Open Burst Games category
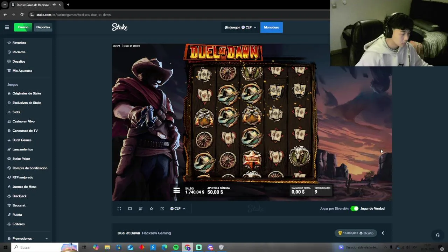The height and width of the screenshot is (252, 448). [22, 140]
